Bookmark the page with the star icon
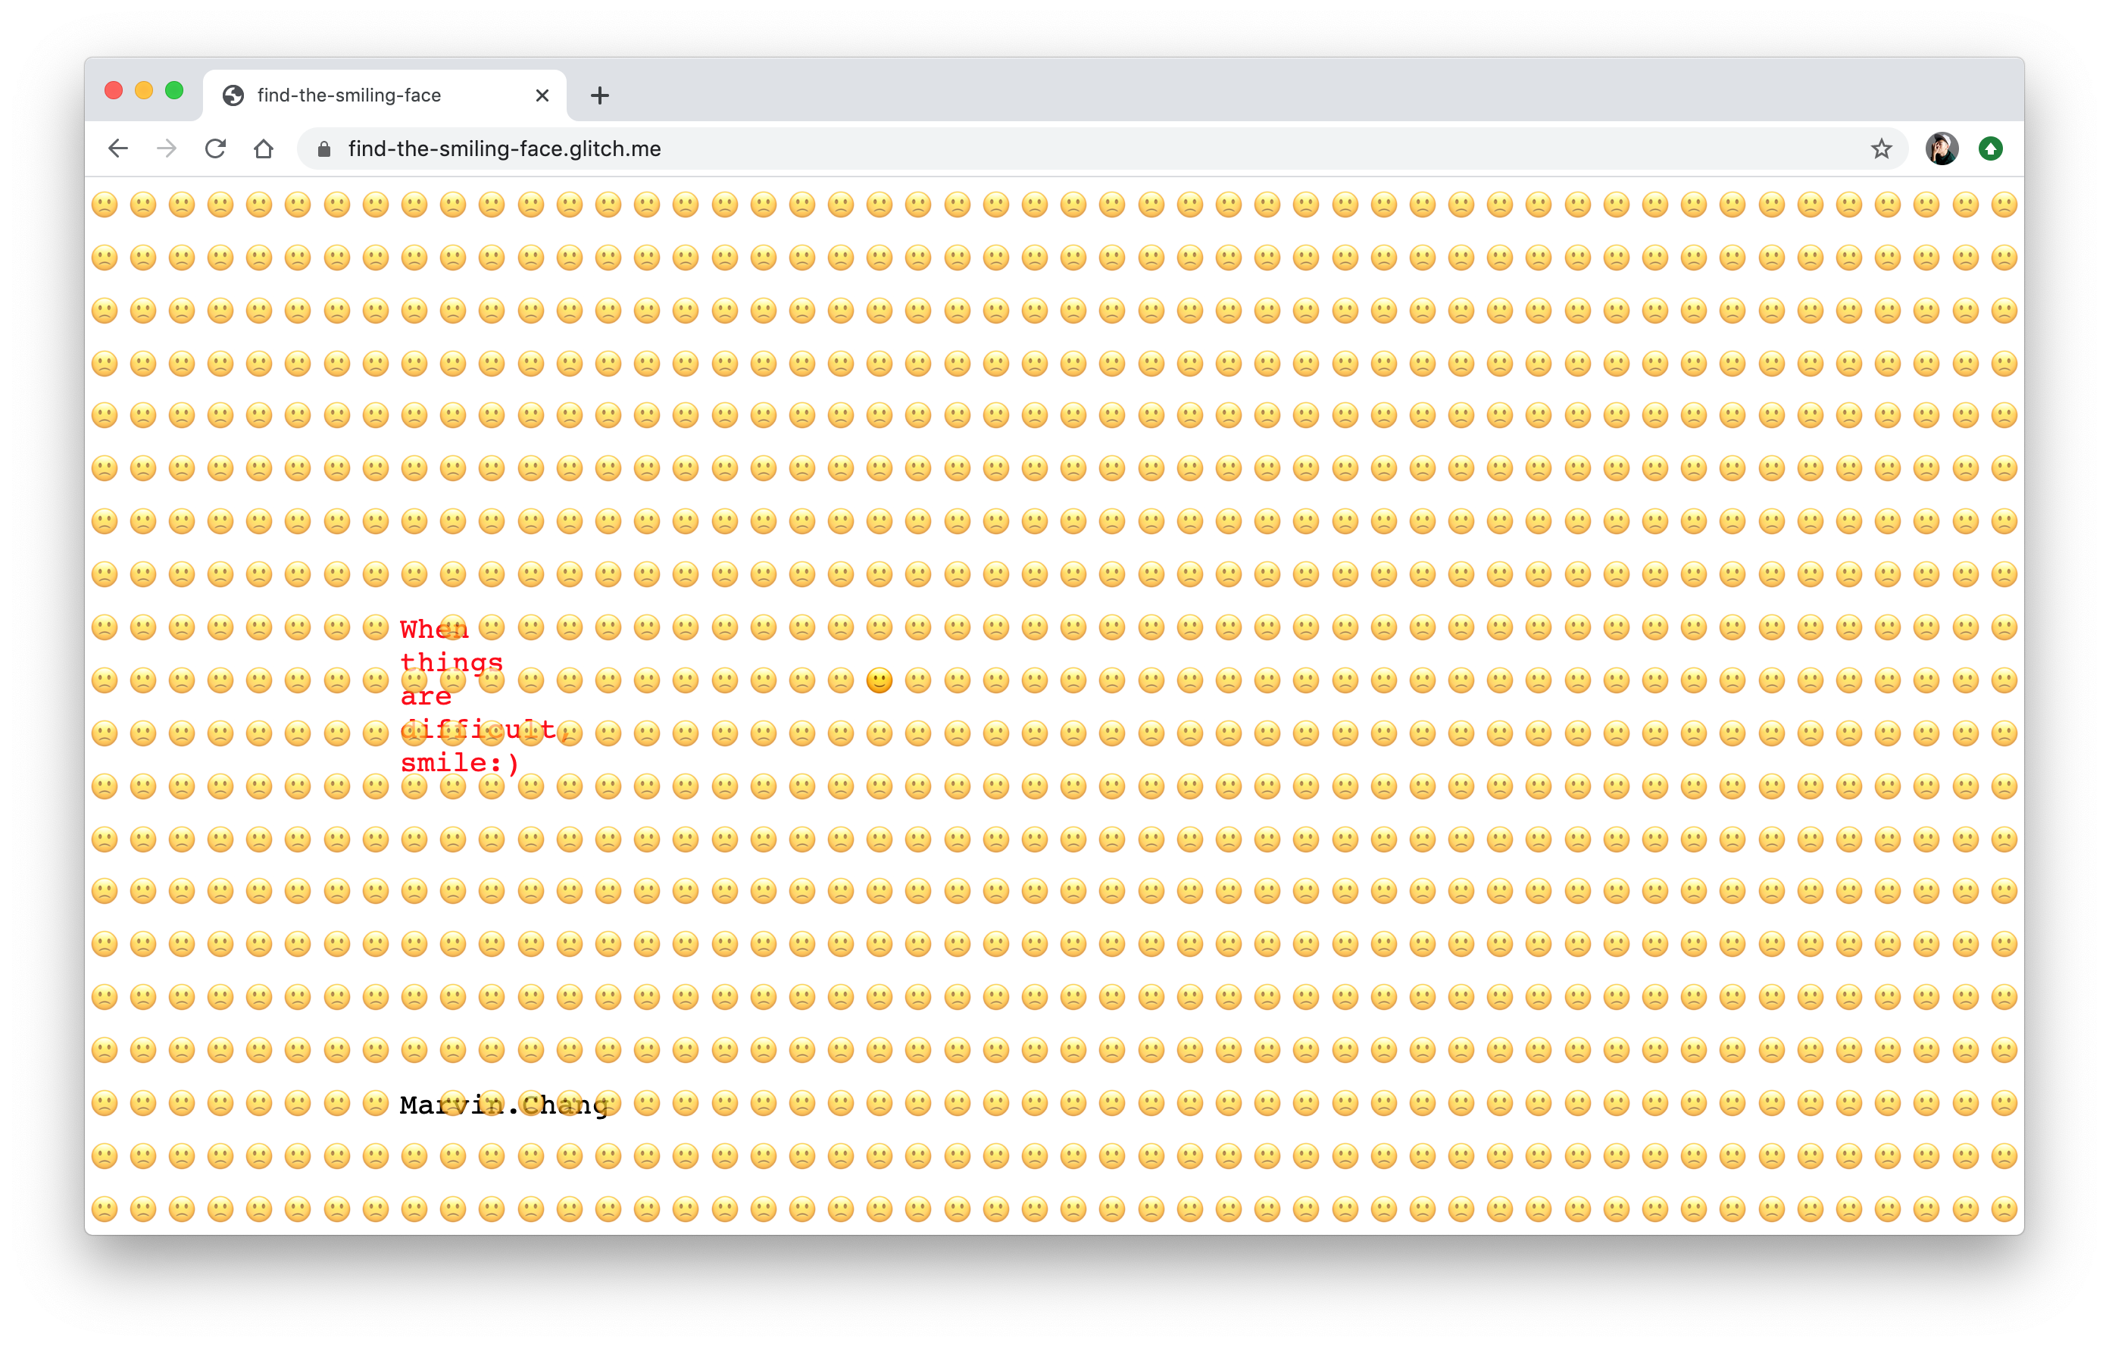The width and height of the screenshot is (2109, 1347). (x=1881, y=149)
